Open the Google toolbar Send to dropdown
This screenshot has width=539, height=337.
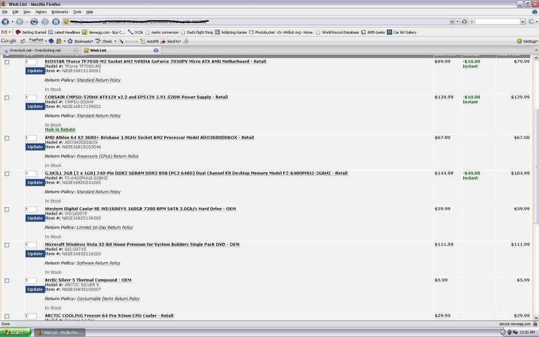click(171, 41)
